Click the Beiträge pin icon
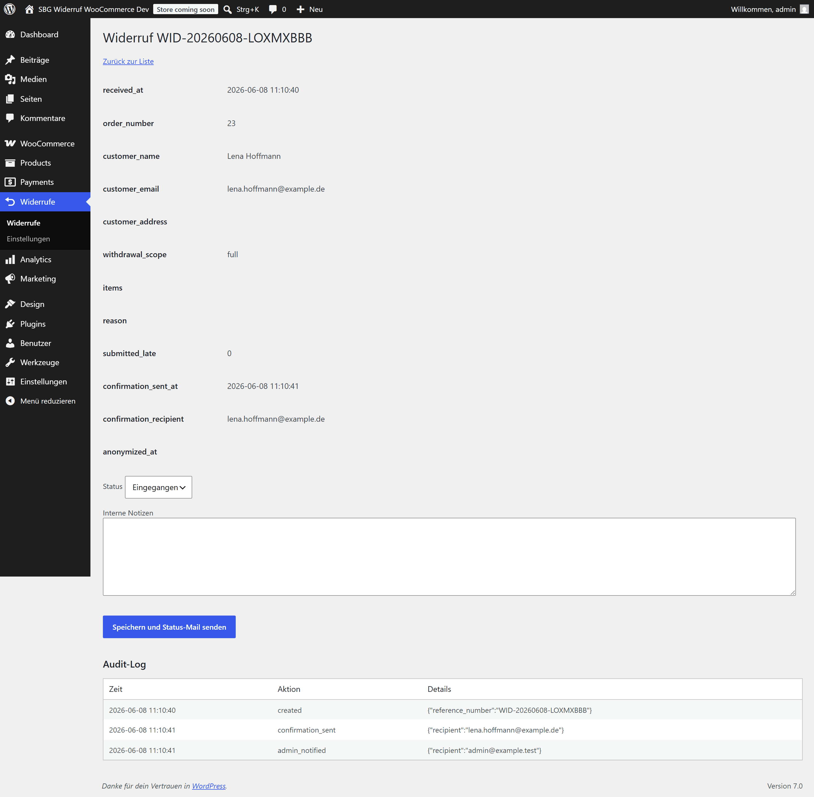 pyautogui.click(x=10, y=60)
